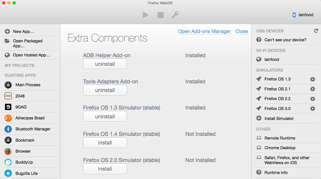This screenshot has height=179, width=321.
Task: Select the Firefox OS 1.3 simulator rocket icon
Action: click(x=259, y=79)
